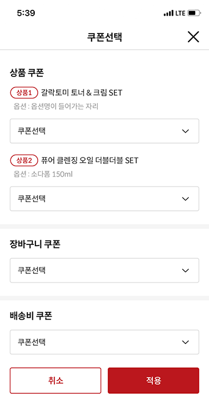Click the 상품1 red badge

tap(24, 93)
